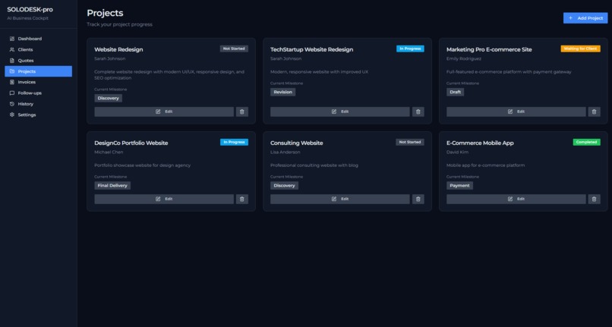The height and width of the screenshot is (327, 612).
Task: Click the Invoices icon in the sidebar
Action: coord(11,82)
